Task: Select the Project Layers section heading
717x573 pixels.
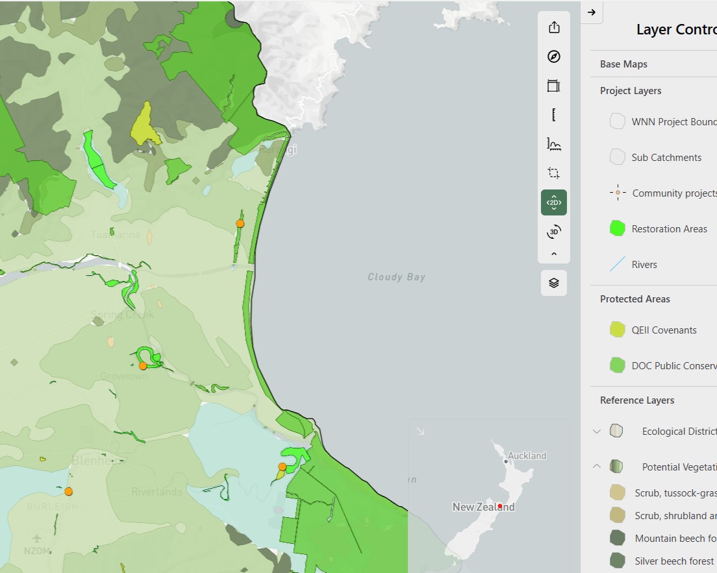Action: (631, 90)
